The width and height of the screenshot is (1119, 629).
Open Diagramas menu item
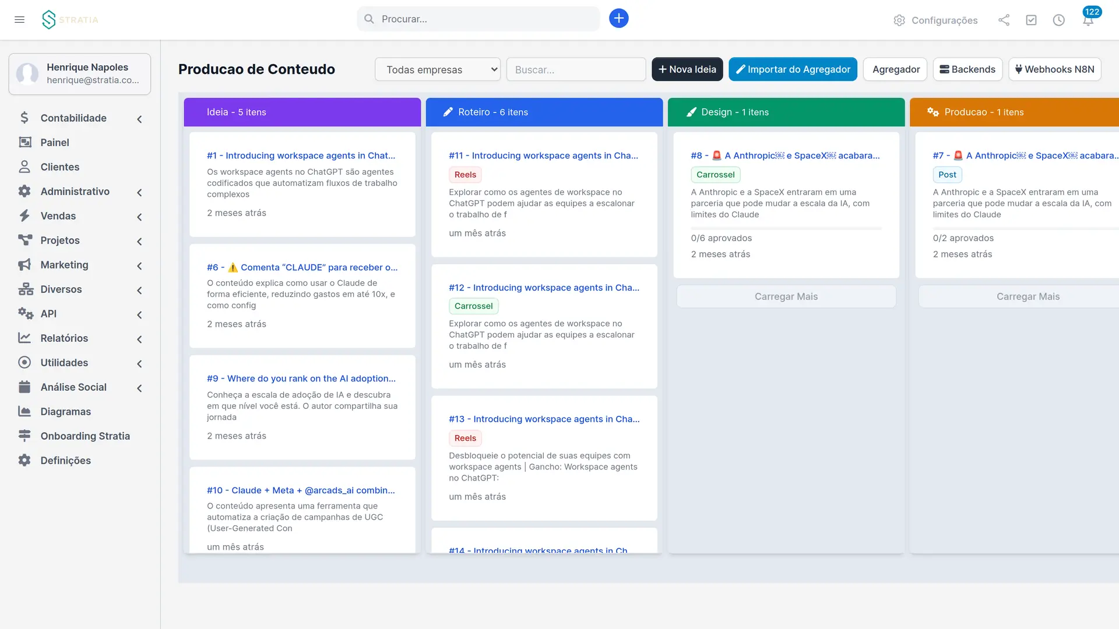point(80,412)
